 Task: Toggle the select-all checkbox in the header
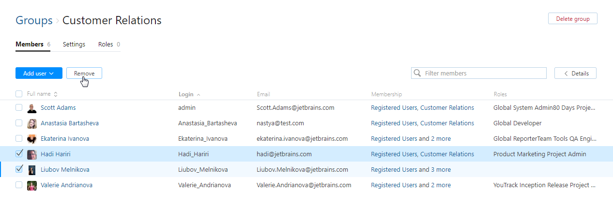tap(19, 94)
